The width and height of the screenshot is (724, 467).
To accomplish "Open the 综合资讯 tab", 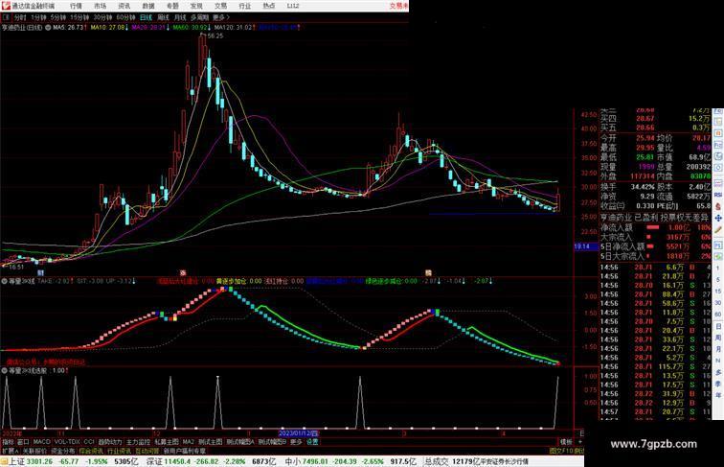I will pyautogui.click(x=91, y=451).
